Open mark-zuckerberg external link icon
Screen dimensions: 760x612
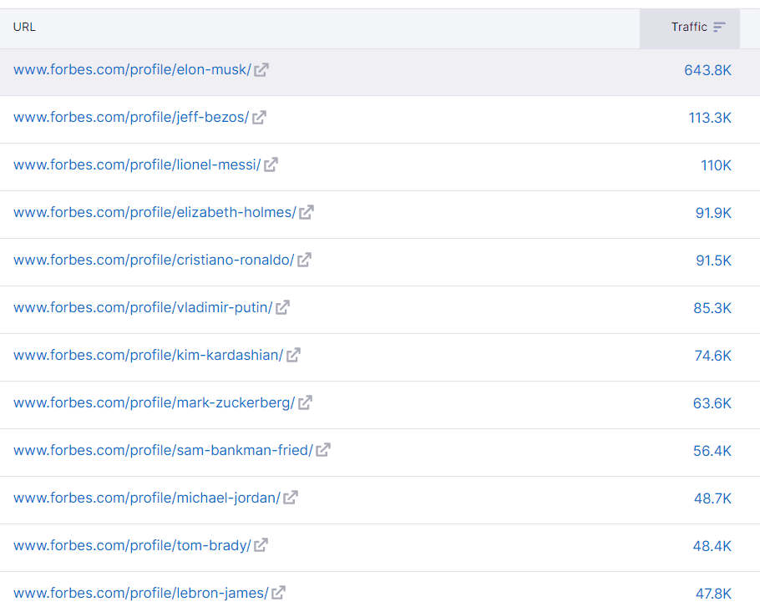[306, 403]
